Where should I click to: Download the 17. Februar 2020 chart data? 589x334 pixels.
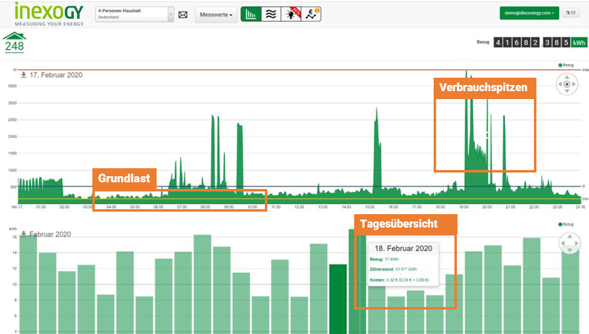[x=23, y=75]
